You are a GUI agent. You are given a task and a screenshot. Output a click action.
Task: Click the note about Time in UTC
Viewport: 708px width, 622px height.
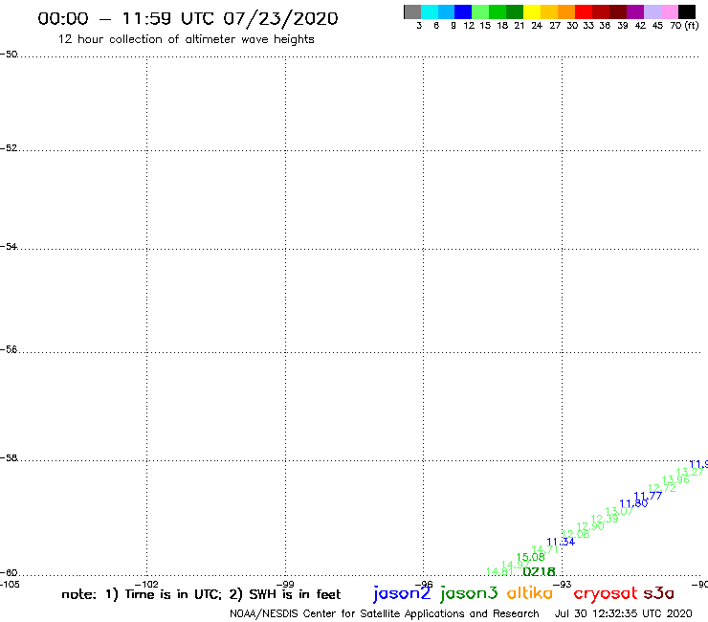(x=201, y=594)
